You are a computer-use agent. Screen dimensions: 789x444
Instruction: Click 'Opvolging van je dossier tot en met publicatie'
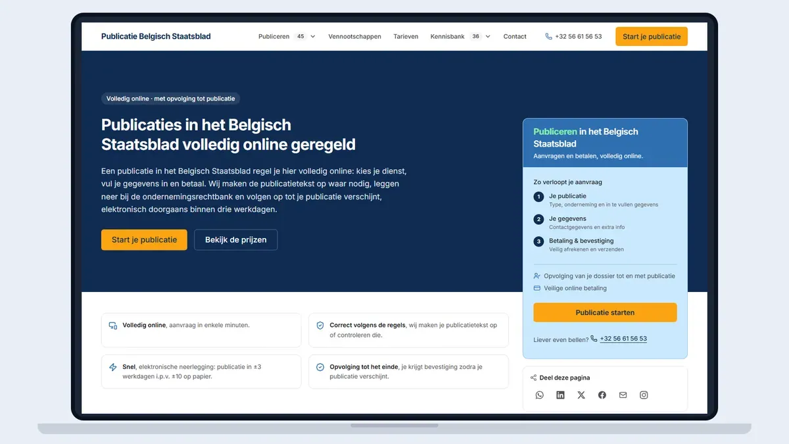point(610,276)
